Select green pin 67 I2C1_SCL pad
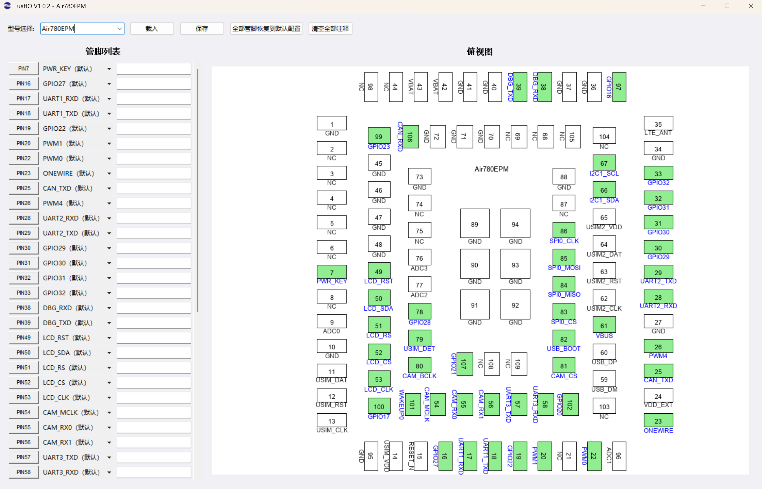 [604, 163]
